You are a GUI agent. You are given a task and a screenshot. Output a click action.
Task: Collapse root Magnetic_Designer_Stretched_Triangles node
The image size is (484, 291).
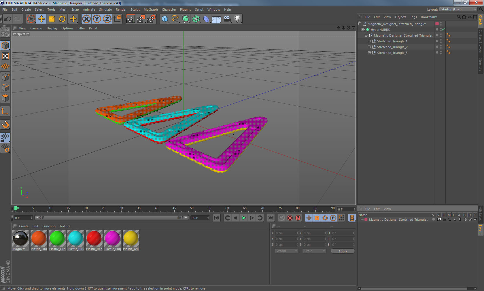coord(360,24)
